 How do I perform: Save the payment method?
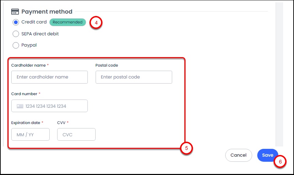click(x=267, y=155)
